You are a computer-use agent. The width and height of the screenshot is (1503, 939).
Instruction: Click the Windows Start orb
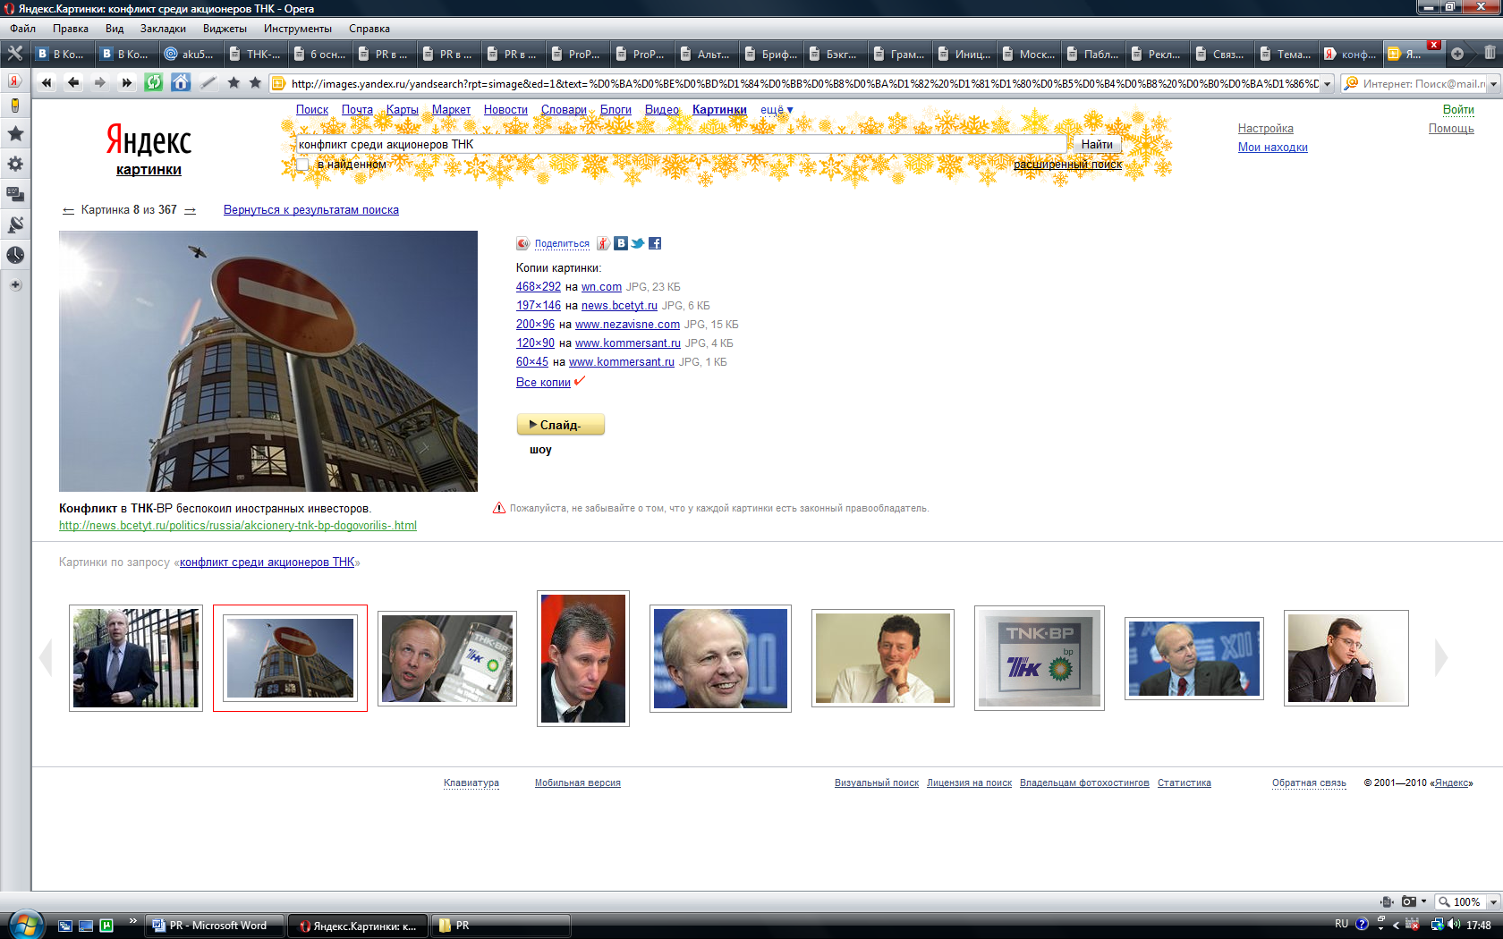point(26,925)
